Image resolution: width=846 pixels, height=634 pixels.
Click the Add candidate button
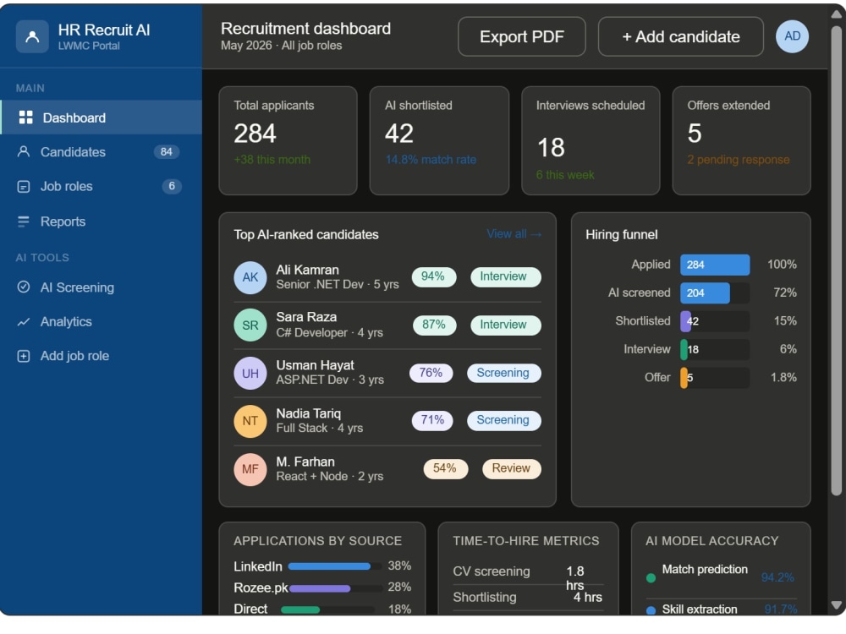(680, 36)
